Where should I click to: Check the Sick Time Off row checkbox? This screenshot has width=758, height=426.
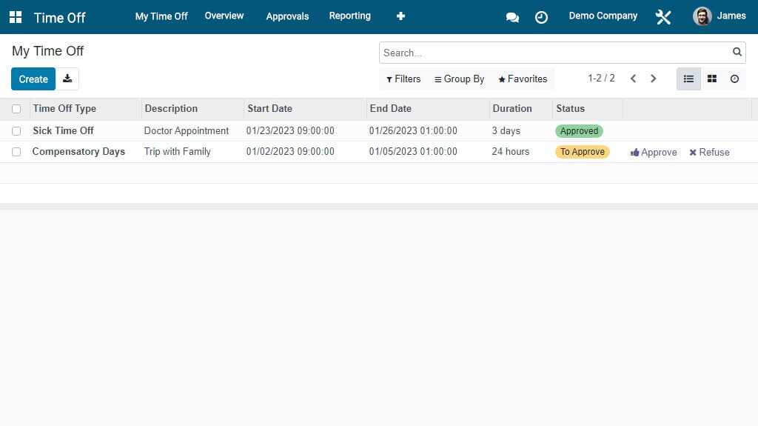(16, 130)
